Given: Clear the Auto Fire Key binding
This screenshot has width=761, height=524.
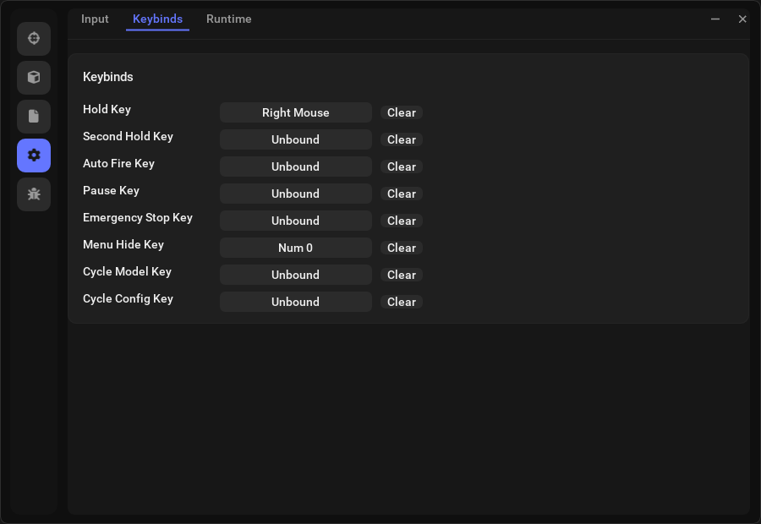Looking at the screenshot, I should tap(402, 166).
